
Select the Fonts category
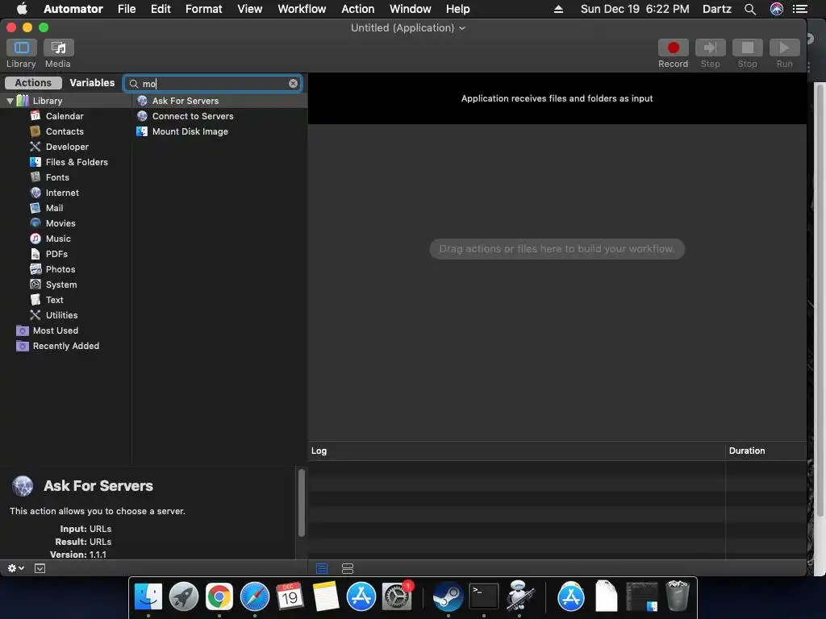click(65, 177)
